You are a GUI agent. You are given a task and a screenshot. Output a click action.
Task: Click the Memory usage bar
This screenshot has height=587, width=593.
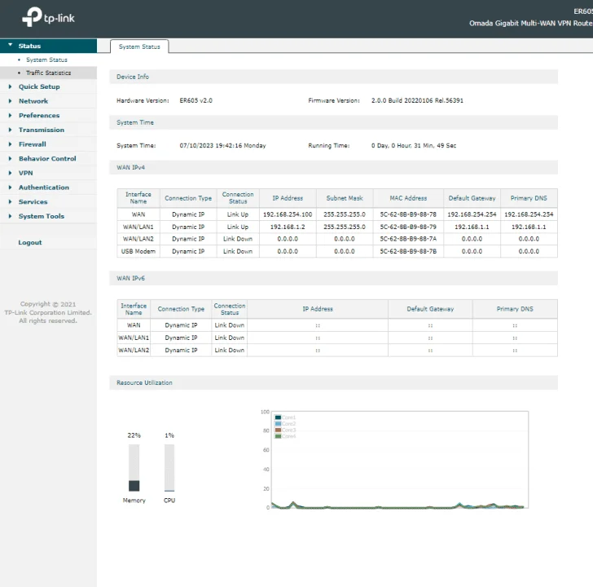click(134, 468)
